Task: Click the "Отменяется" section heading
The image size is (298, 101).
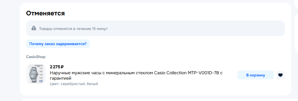Action: point(45,13)
